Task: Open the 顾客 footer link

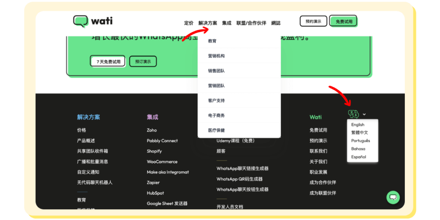Action: pyautogui.click(x=221, y=151)
